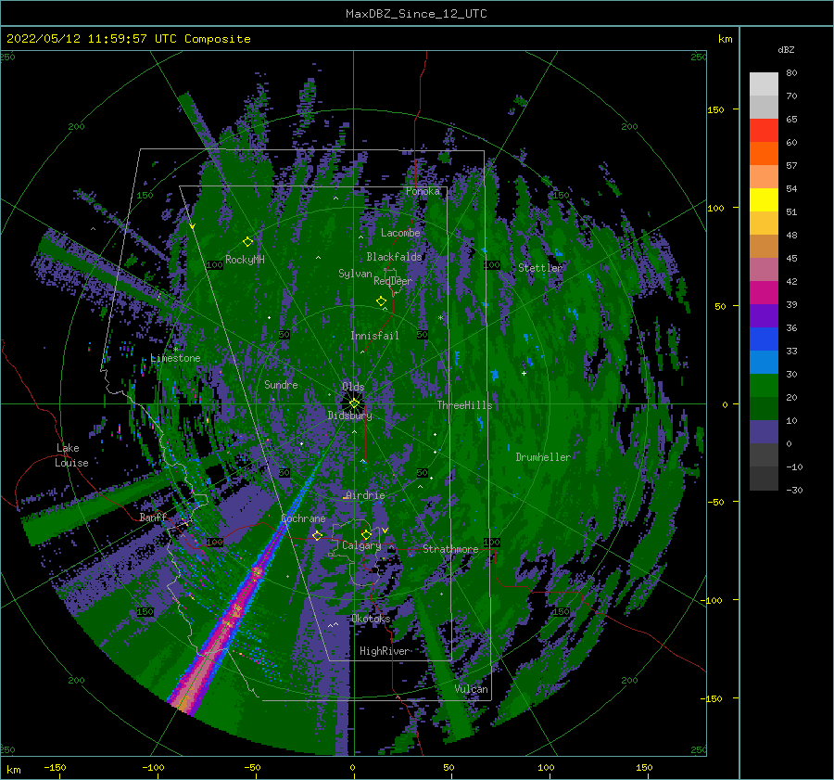834x780 pixels.
Task: Select the Banff label
Action: coord(153,517)
